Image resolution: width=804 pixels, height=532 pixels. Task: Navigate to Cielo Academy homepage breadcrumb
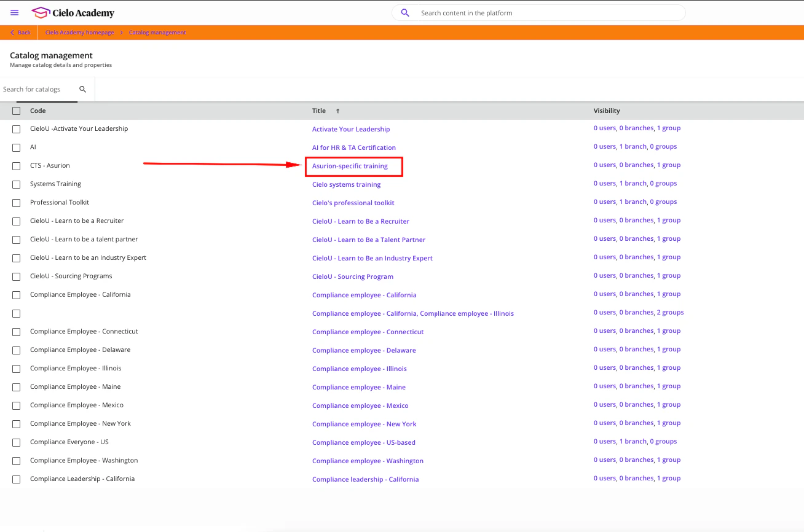[79, 32]
